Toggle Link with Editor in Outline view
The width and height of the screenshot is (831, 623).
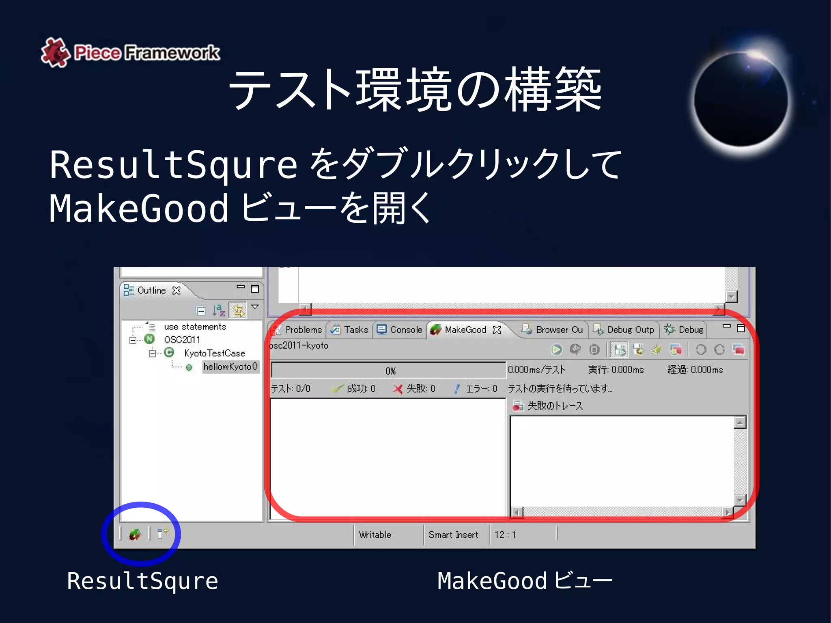[238, 310]
